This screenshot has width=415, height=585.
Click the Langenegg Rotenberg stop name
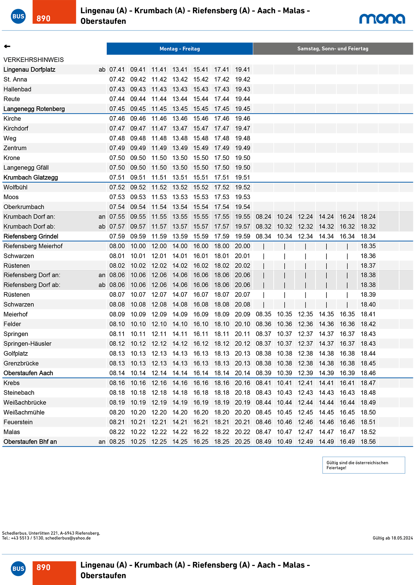(x=34, y=109)
